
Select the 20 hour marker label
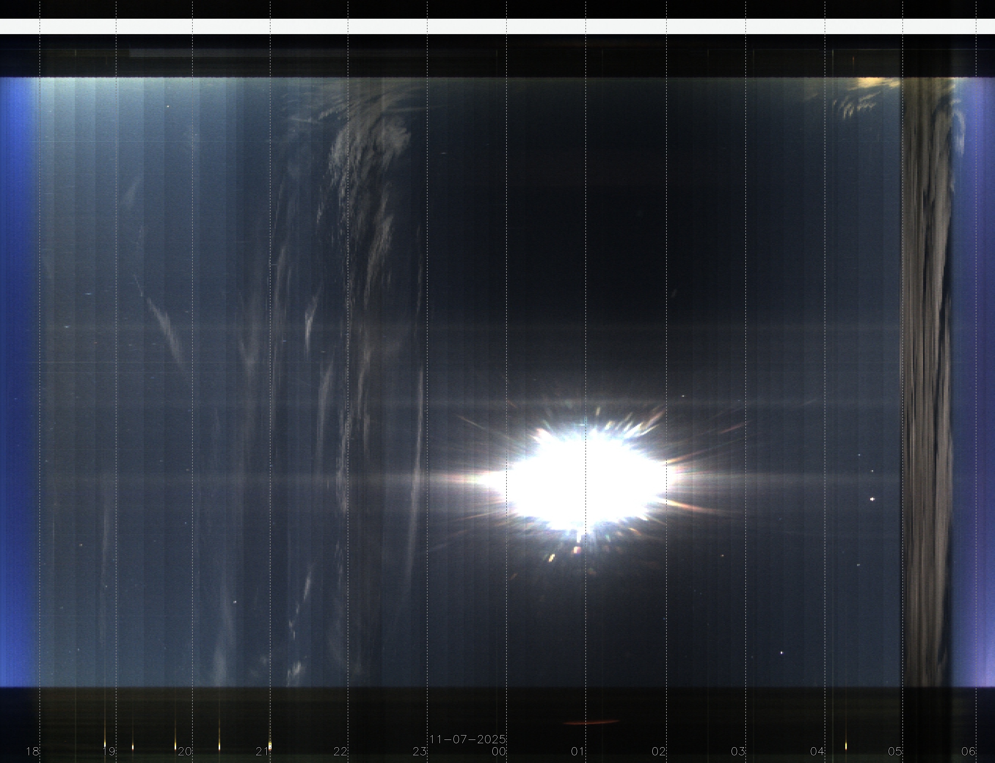tap(185, 751)
